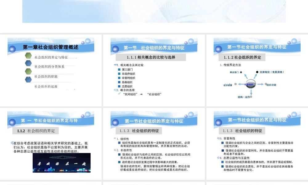Click the 社会组织 sphere in the diagram
This screenshot has height=185, width=308.
point(251,84)
